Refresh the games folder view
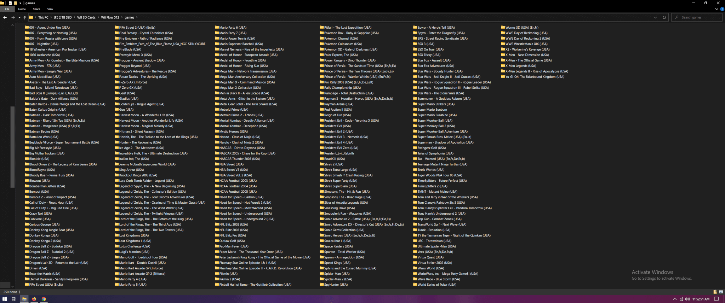The image size is (725, 303). [x=664, y=17]
